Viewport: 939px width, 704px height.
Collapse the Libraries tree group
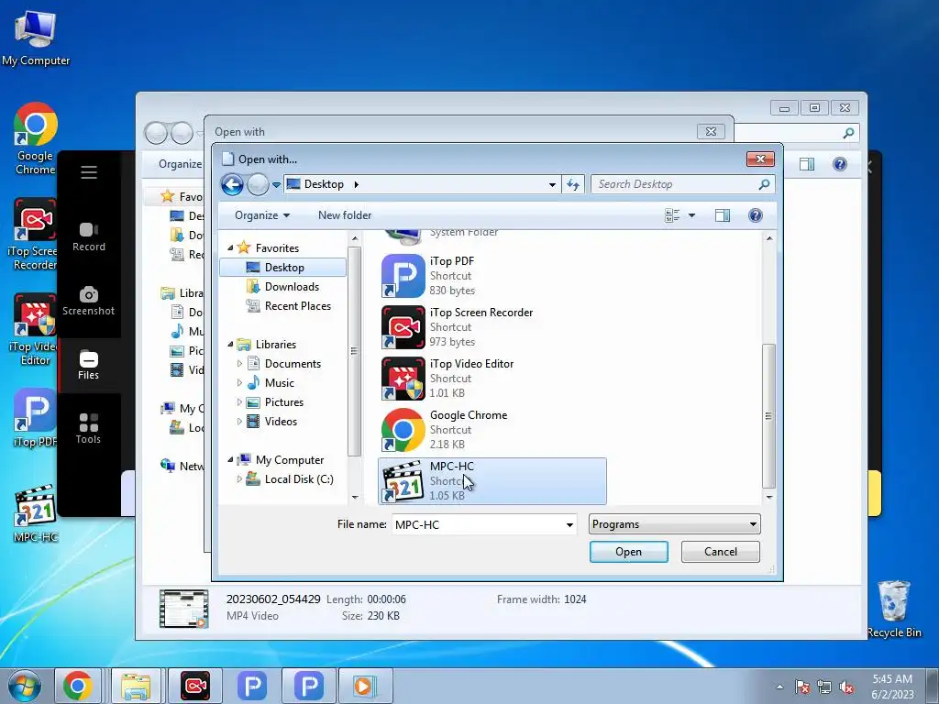[230, 345]
